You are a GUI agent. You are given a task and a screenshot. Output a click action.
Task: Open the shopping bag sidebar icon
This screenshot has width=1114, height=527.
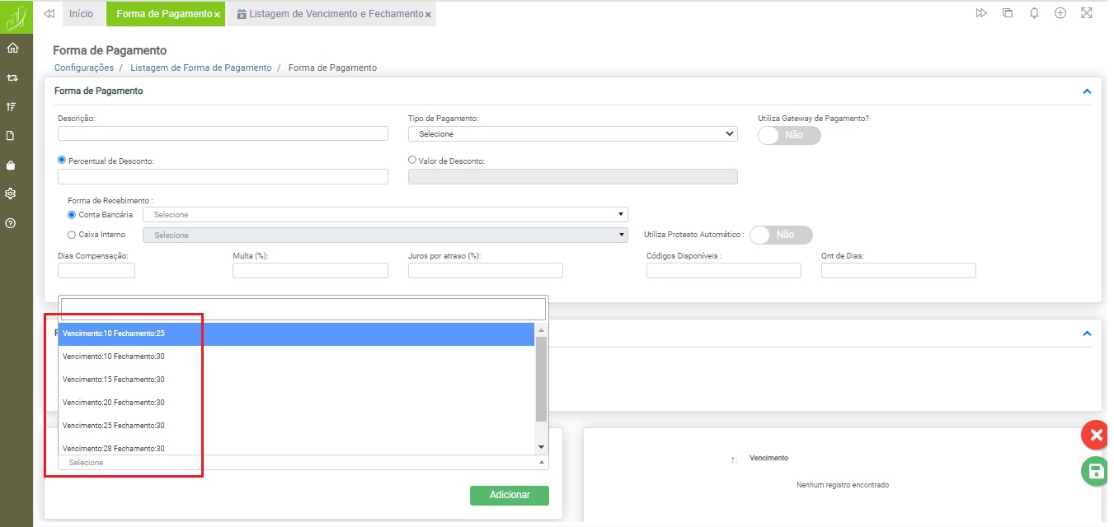click(x=12, y=165)
